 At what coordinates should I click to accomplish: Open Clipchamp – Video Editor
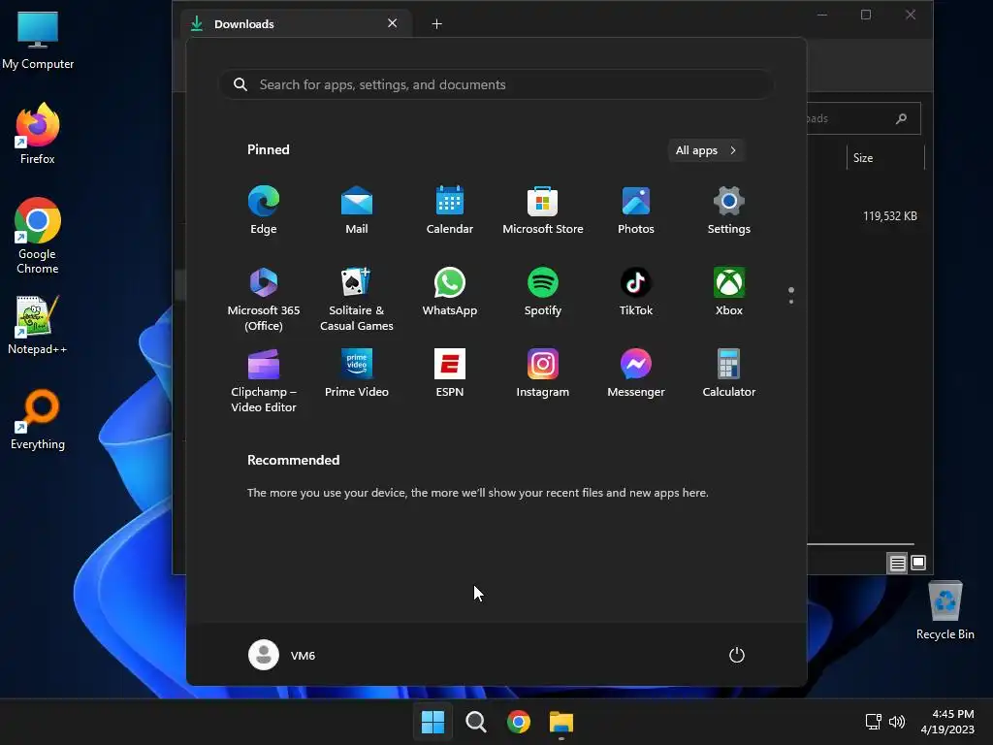pyautogui.click(x=264, y=380)
